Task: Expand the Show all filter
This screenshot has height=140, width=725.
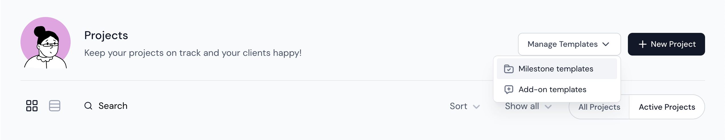Action: [522, 106]
